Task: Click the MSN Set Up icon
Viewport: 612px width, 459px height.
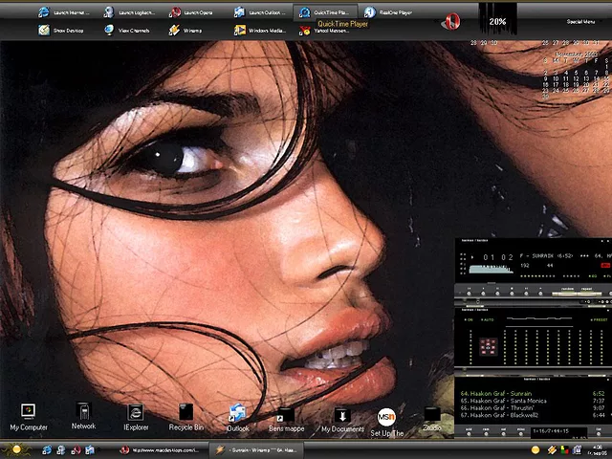Action: [386, 418]
